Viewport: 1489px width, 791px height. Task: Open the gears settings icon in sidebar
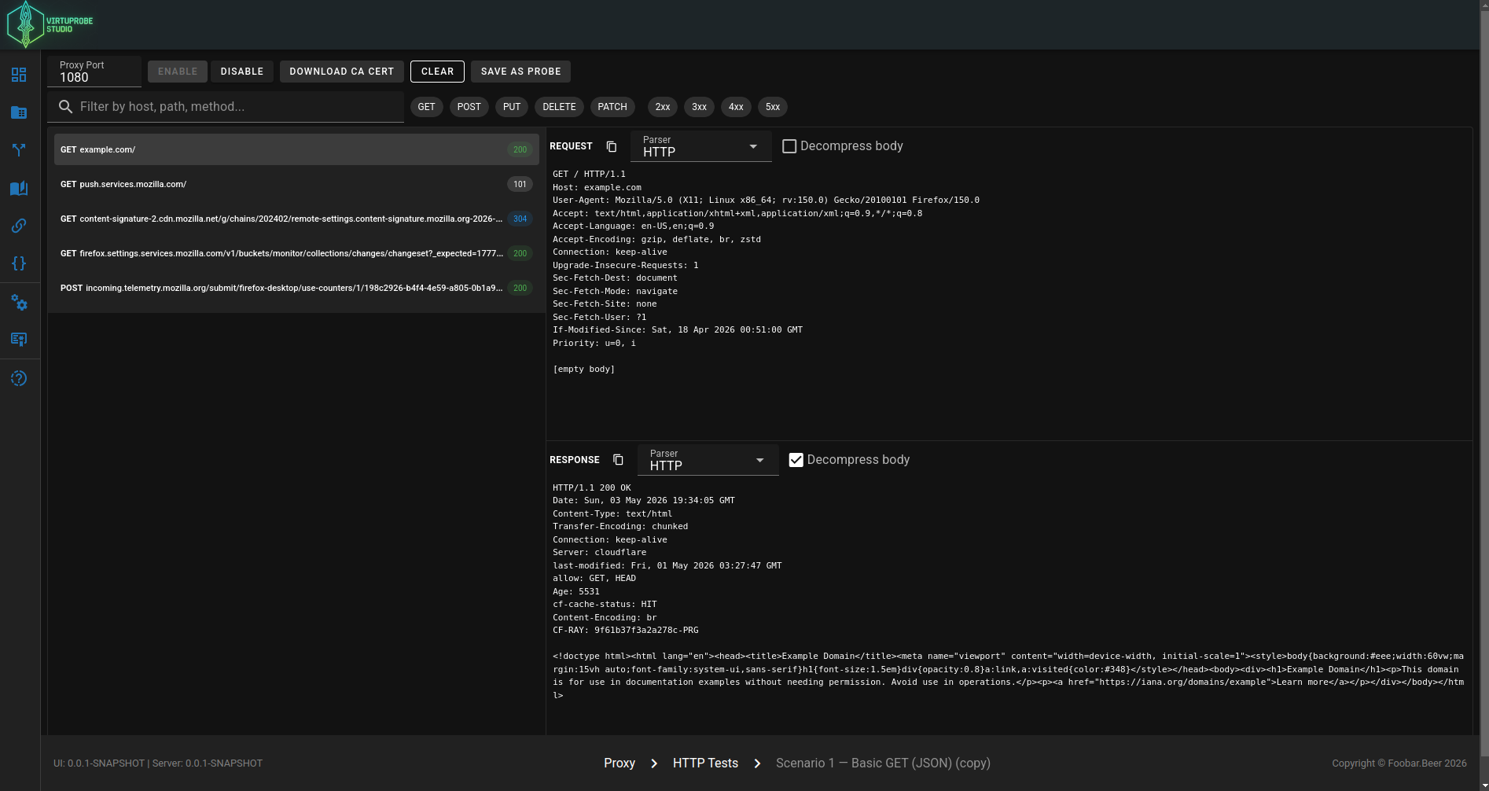click(19, 303)
